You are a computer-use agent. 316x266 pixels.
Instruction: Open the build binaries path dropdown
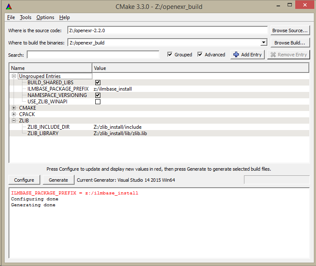263,42
